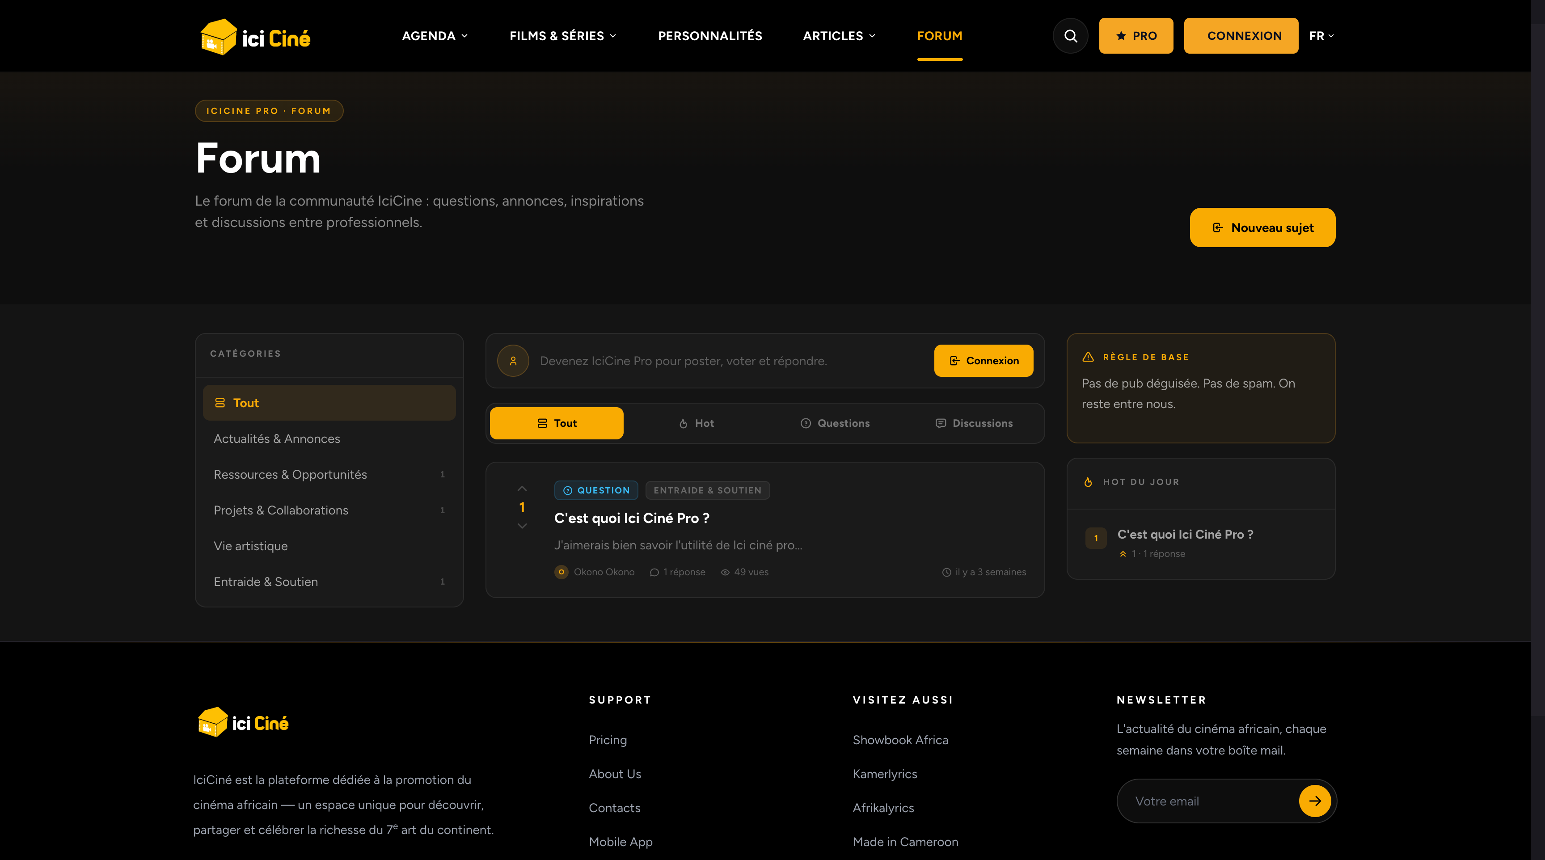Image resolution: width=1545 pixels, height=860 pixels.
Task: Expand the Films & Séries dropdown menu
Action: (563, 36)
